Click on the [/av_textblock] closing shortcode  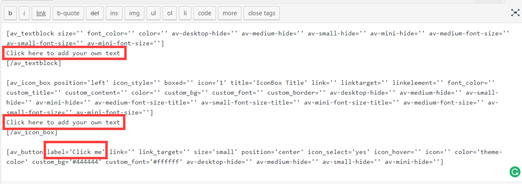click(x=34, y=63)
